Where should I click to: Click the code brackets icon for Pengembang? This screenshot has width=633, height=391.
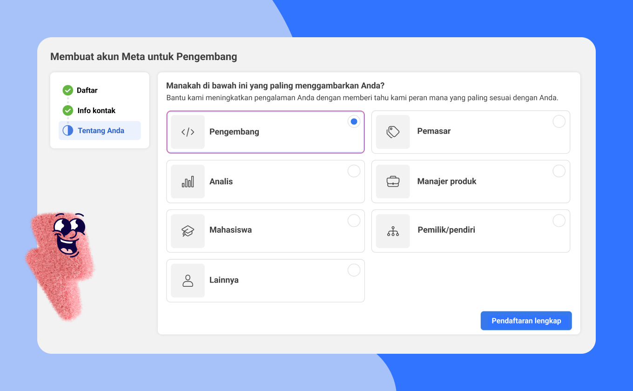(x=188, y=132)
